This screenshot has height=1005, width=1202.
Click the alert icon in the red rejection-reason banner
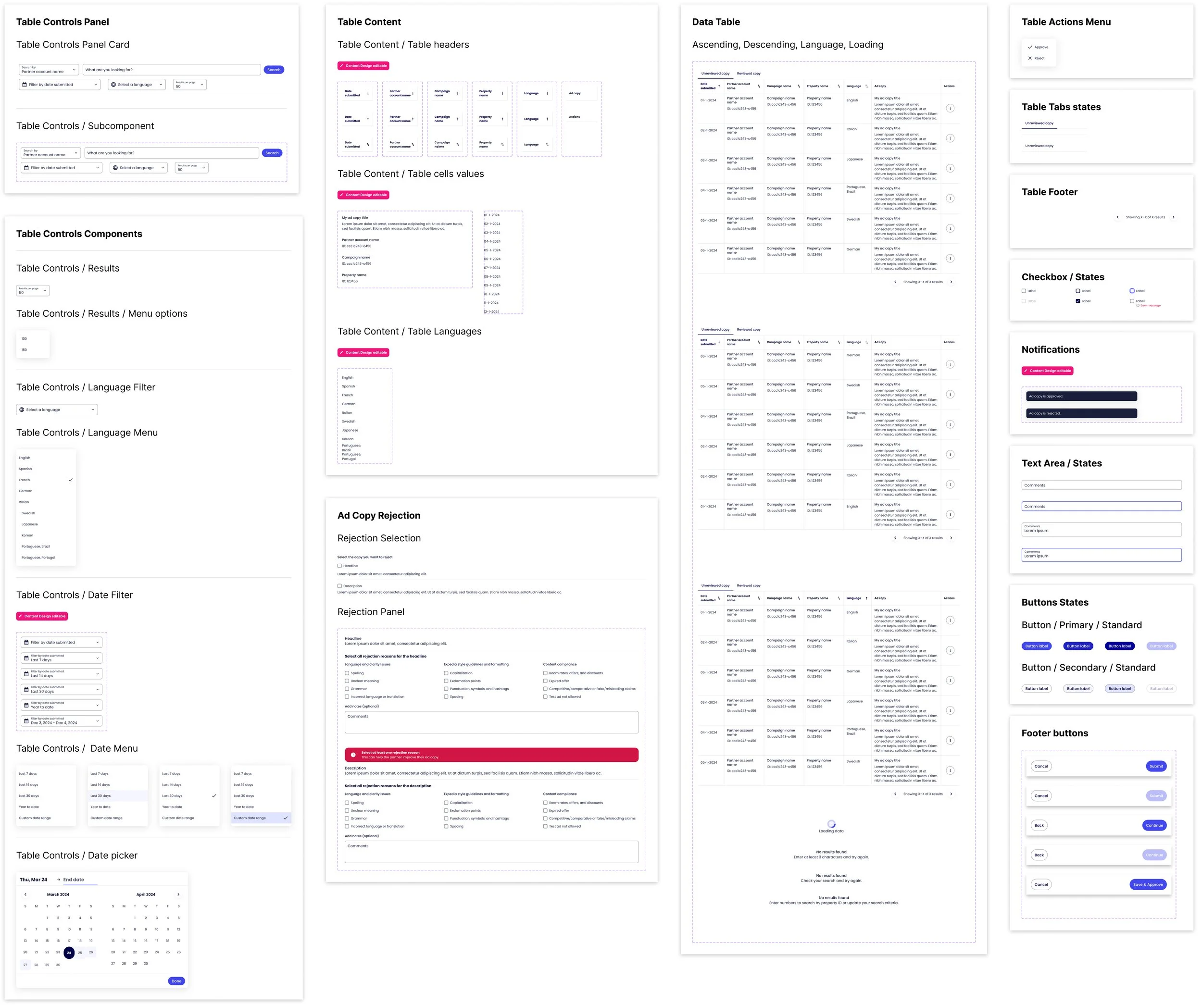pyautogui.click(x=353, y=755)
